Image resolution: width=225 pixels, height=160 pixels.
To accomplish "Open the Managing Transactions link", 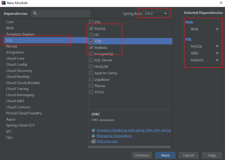I will click(114, 136).
